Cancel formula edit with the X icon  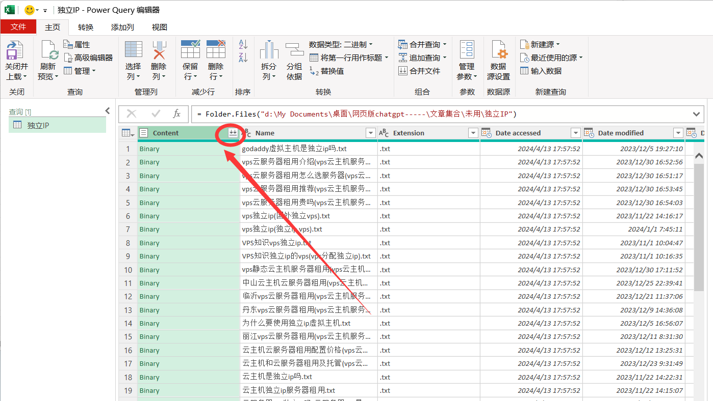[132, 114]
